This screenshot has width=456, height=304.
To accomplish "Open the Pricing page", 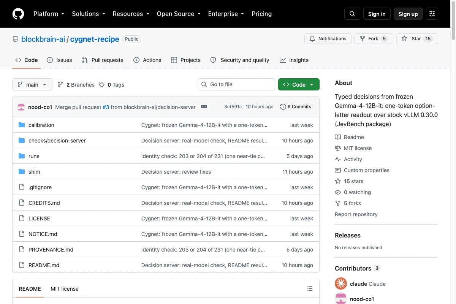I will [262, 14].
